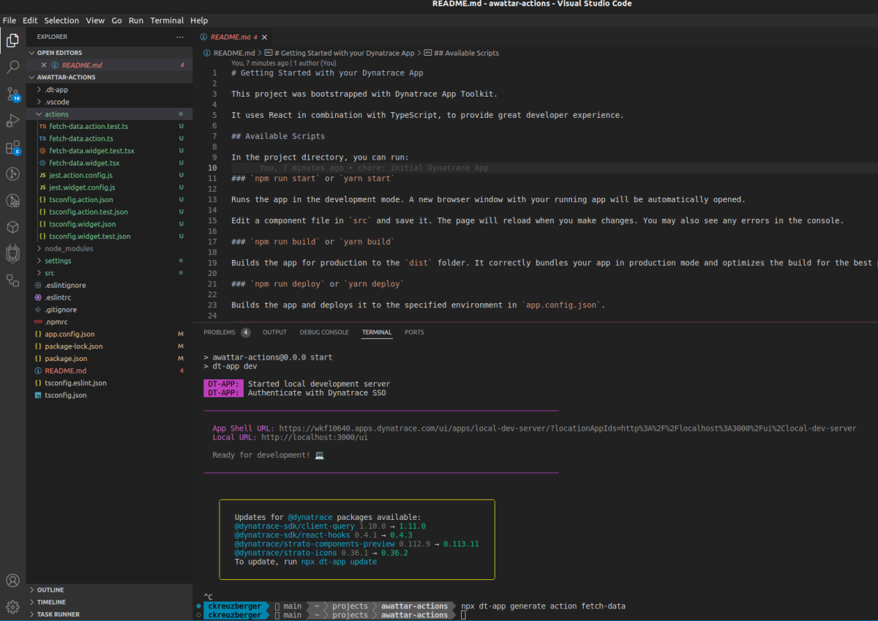
Task: Open the Explorer view in activity bar
Action: (x=12, y=40)
